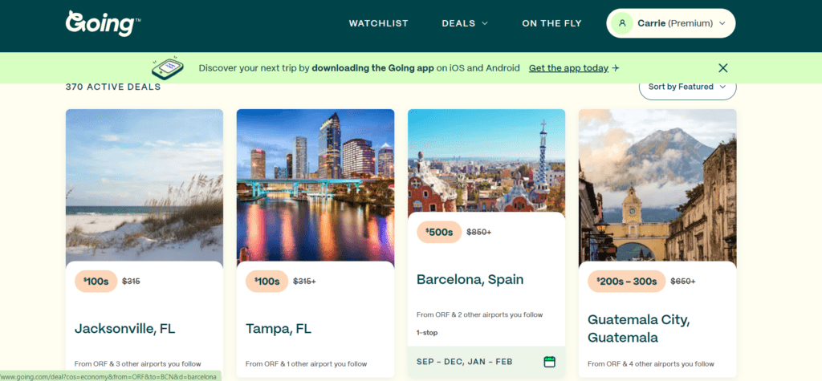Click the user avatar icon beside Carrie

point(622,23)
